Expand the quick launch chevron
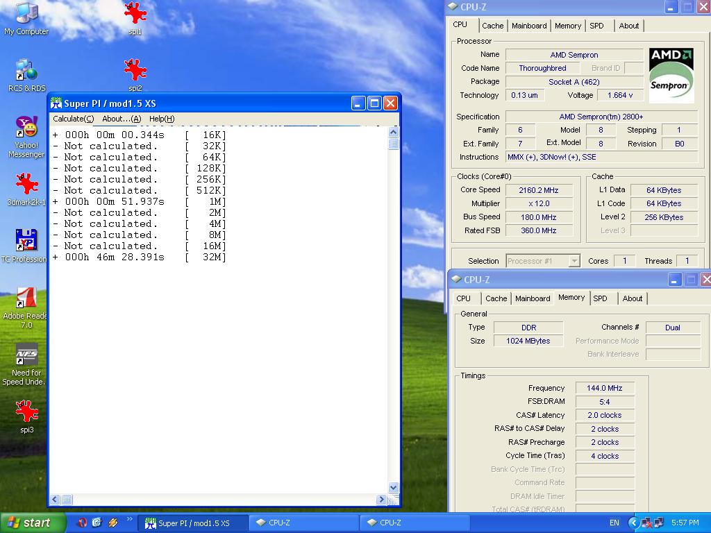The image size is (711, 533). [x=129, y=520]
